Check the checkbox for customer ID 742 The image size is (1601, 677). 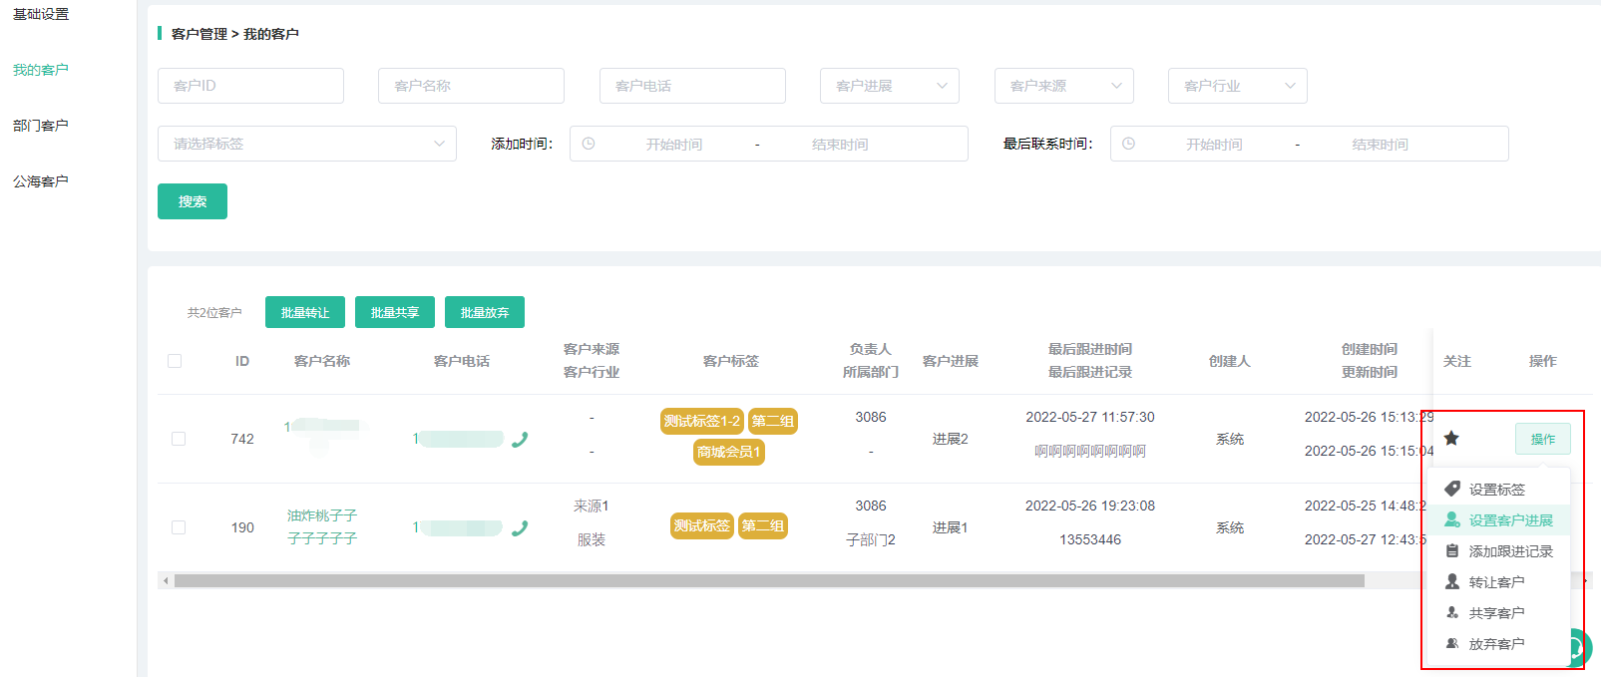click(179, 439)
